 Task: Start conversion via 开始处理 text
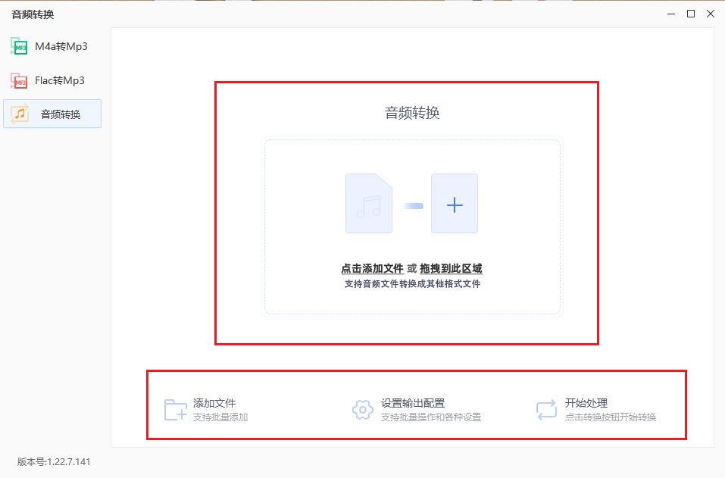click(x=586, y=404)
